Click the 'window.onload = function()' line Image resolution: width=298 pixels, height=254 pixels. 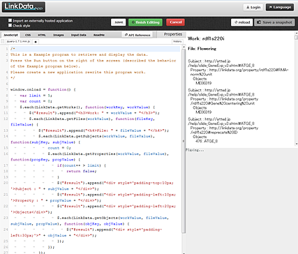click(43, 89)
